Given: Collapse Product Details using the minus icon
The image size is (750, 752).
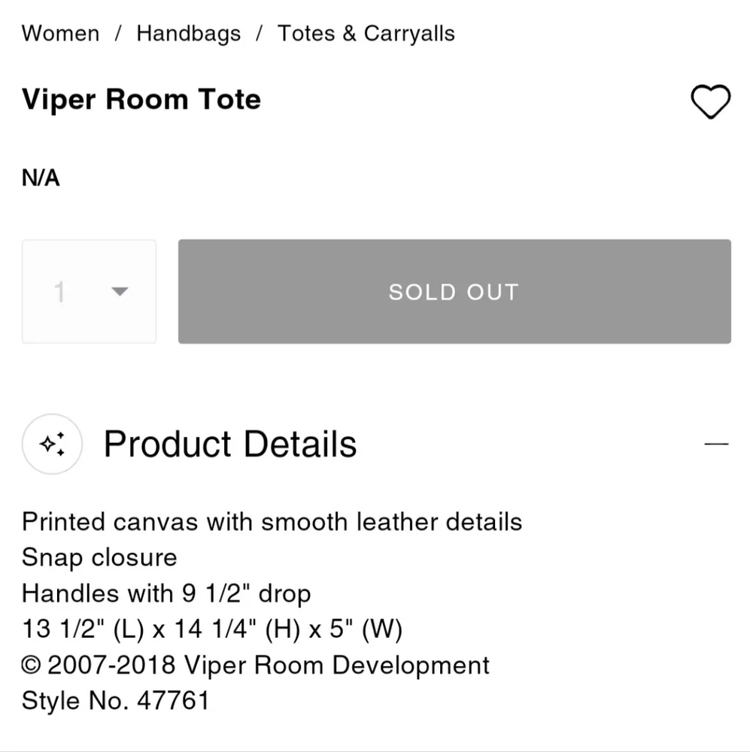Looking at the screenshot, I should click(716, 444).
